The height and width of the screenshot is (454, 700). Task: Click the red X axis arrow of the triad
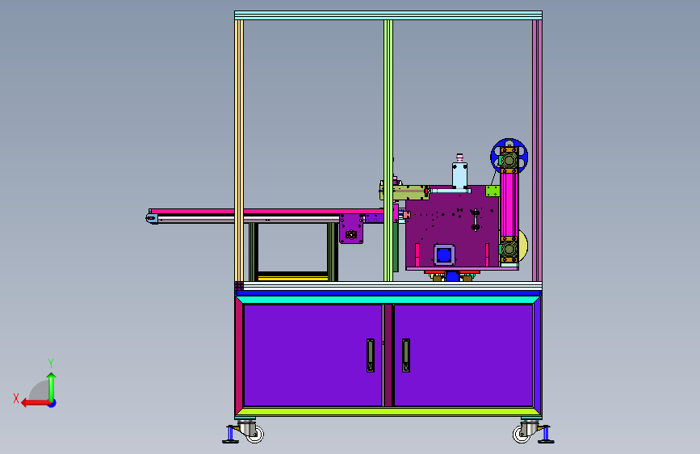(x=36, y=403)
